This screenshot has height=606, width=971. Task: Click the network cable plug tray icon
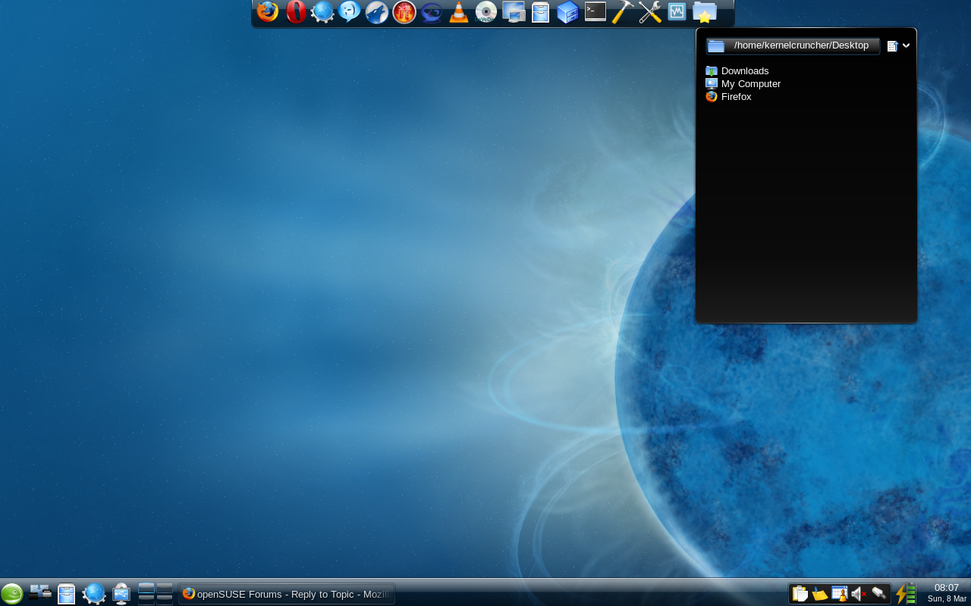[879, 594]
